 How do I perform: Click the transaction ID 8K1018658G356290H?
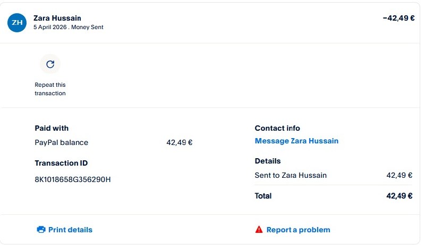point(73,179)
